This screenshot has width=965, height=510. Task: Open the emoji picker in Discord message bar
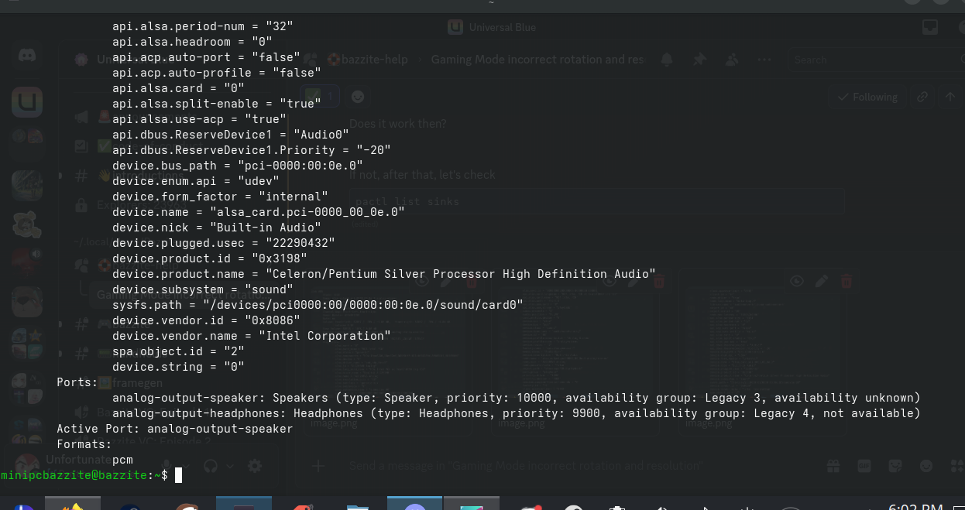926,466
